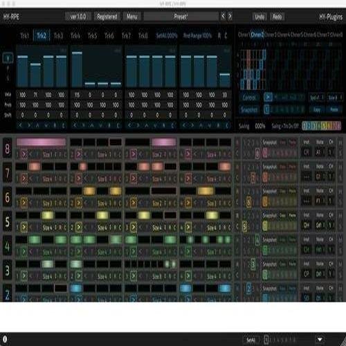Toggle the long pink step on track 8
Screen dimensions: 346x346
click(x=41, y=142)
